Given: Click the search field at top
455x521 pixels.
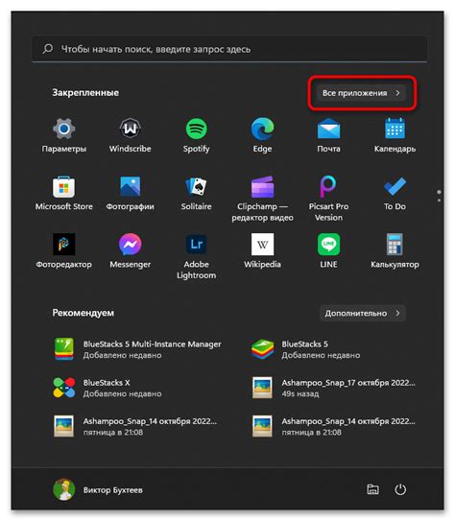Looking at the screenshot, I should 229,49.
